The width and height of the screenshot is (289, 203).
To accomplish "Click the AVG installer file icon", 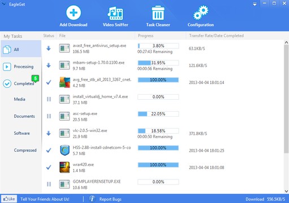I will [64, 82].
